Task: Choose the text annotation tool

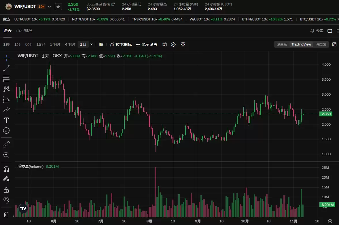Action: (x=7, y=120)
